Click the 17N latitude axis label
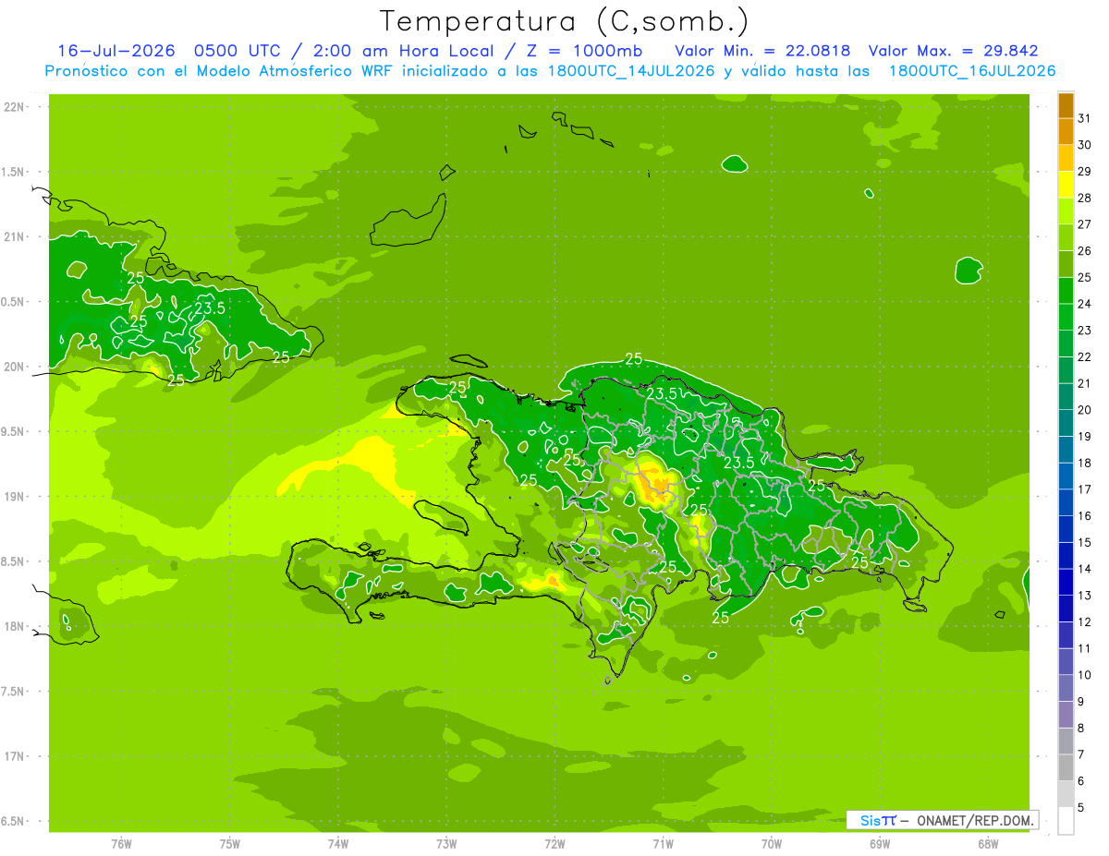 point(15,756)
